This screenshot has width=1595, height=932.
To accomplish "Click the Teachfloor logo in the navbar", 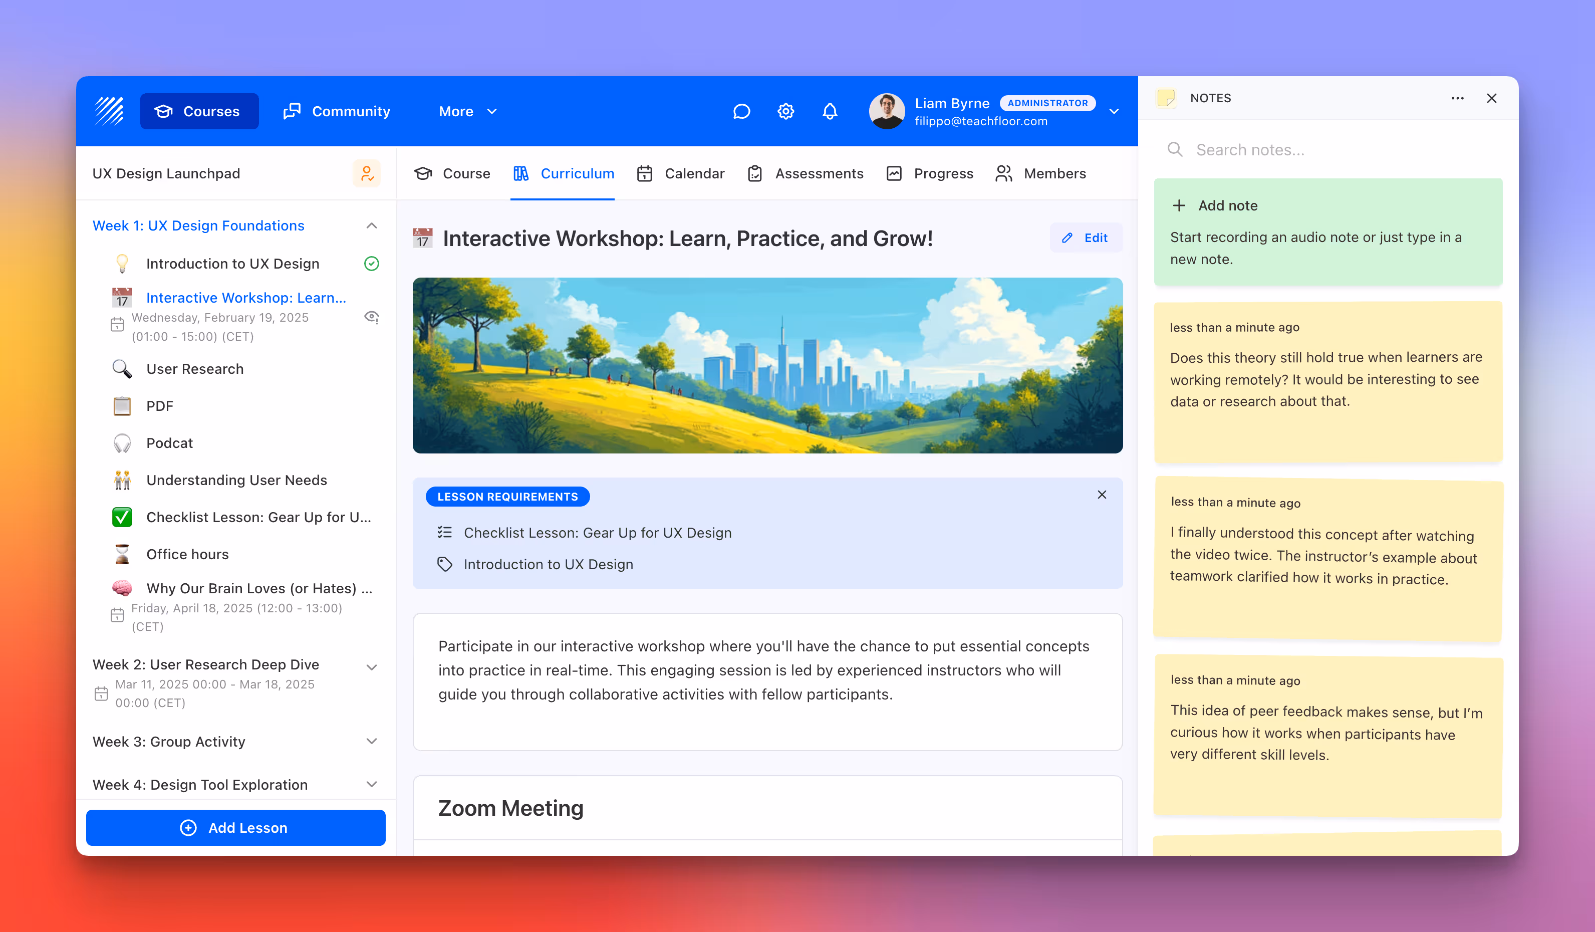I will point(108,111).
